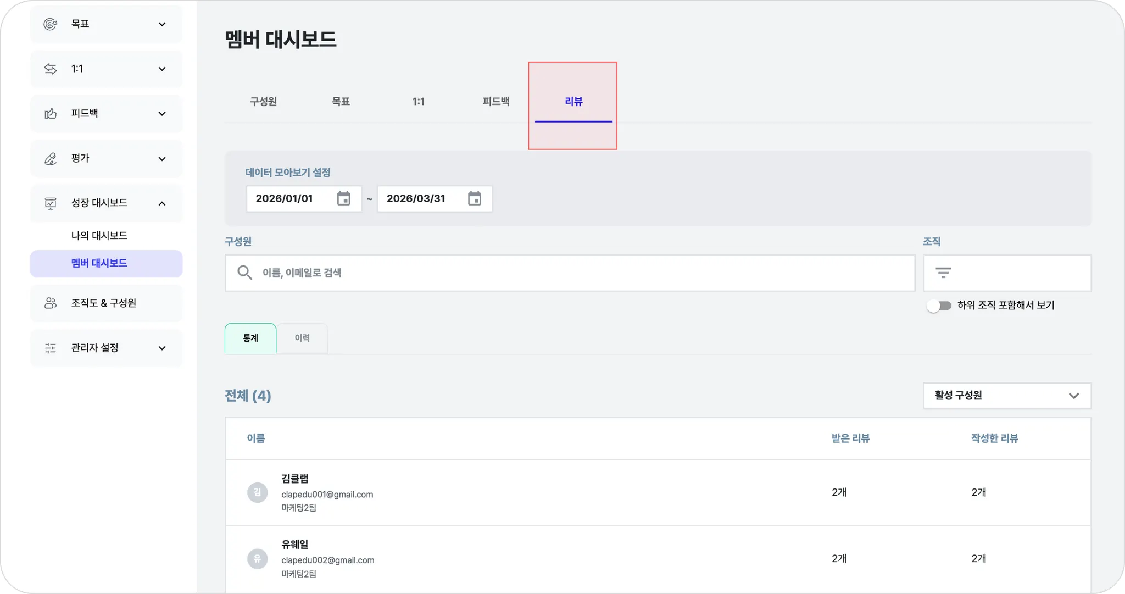Screen dimensions: 1125x594
Task: Toggle 하위 조직 포함해서 보기 switch
Action: click(x=939, y=306)
